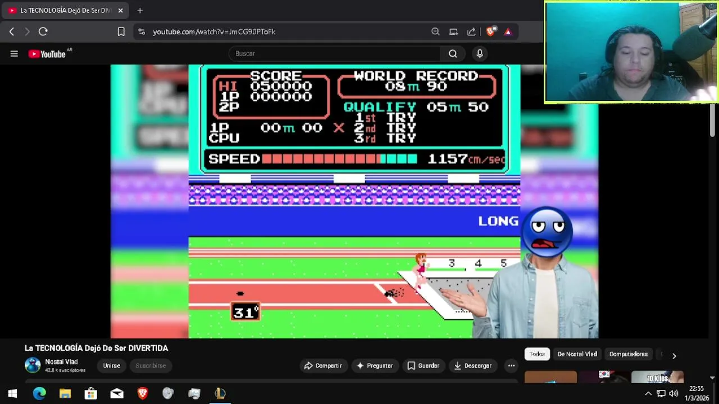
Task: Open the Windows Start menu
Action: coord(12,393)
